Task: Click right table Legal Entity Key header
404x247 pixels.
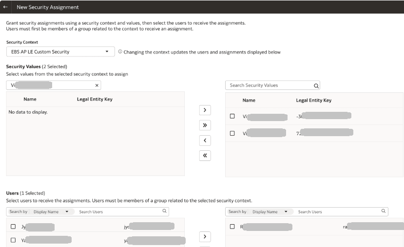Action: tap(313, 100)
